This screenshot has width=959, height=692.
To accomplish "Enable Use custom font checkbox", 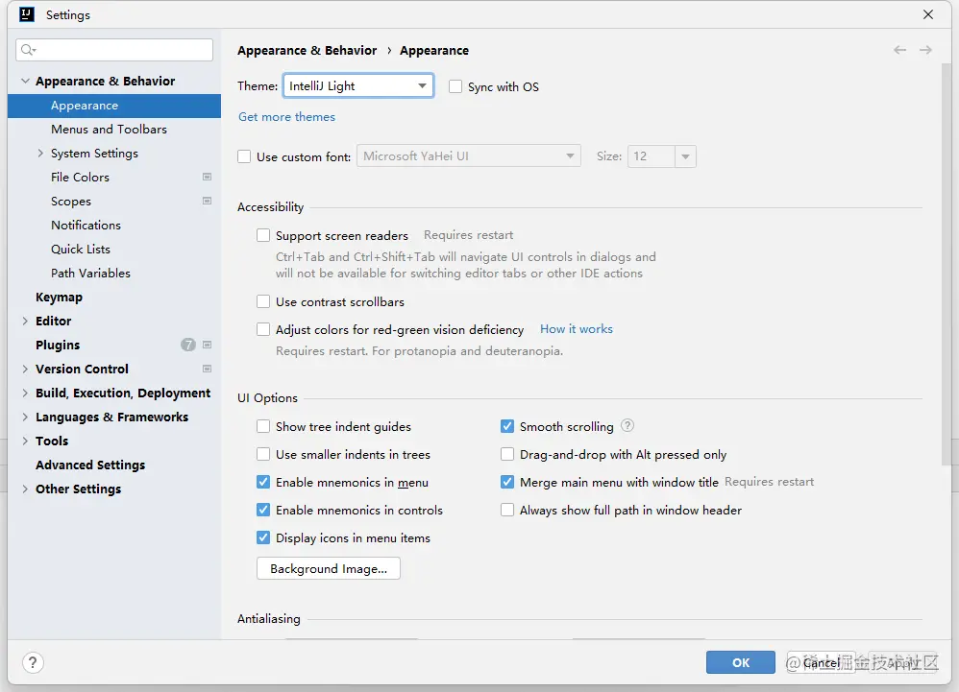I will pos(244,157).
